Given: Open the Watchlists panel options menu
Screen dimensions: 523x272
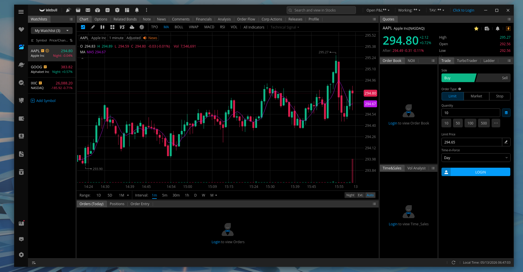Looking at the screenshot, I should click(x=71, y=19).
